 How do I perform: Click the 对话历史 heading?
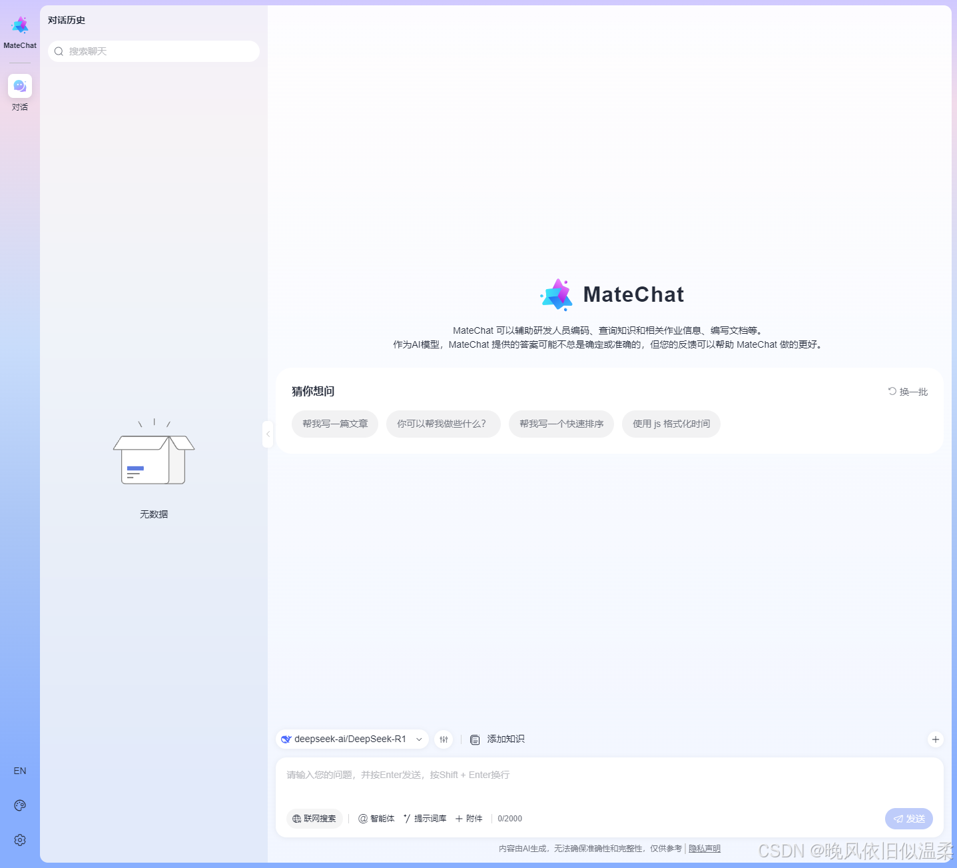(x=67, y=20)
